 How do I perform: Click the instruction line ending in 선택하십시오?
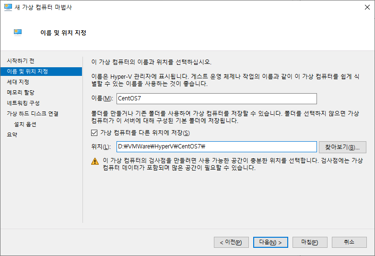click(x=152, y=62)
